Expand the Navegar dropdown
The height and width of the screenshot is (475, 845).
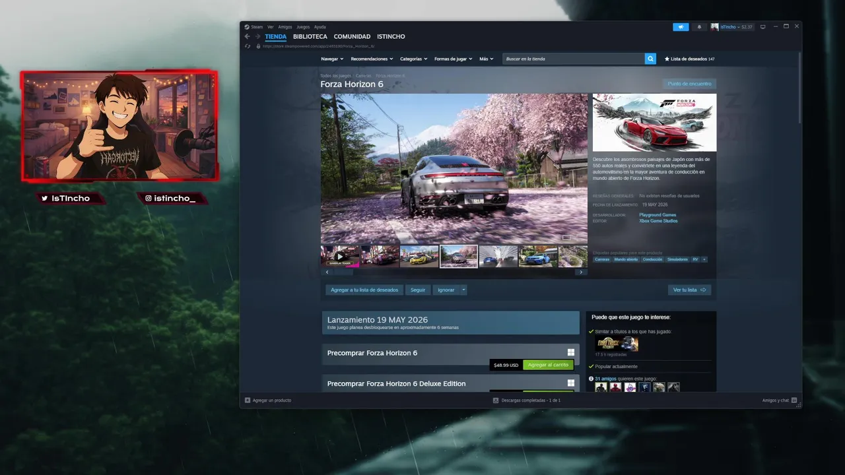click(x=332, y=59)
